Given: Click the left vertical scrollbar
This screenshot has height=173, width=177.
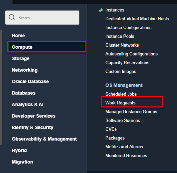Looking at the screenshot, I should click(x=1, y=87).
